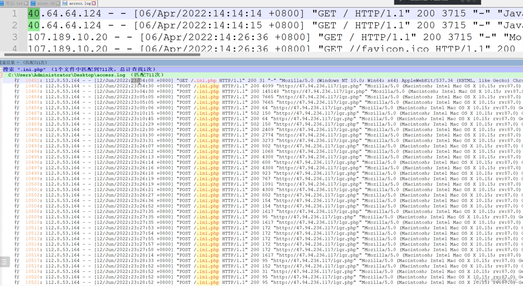Collapse the access.log file results fold marker

(x=1, y=75)
